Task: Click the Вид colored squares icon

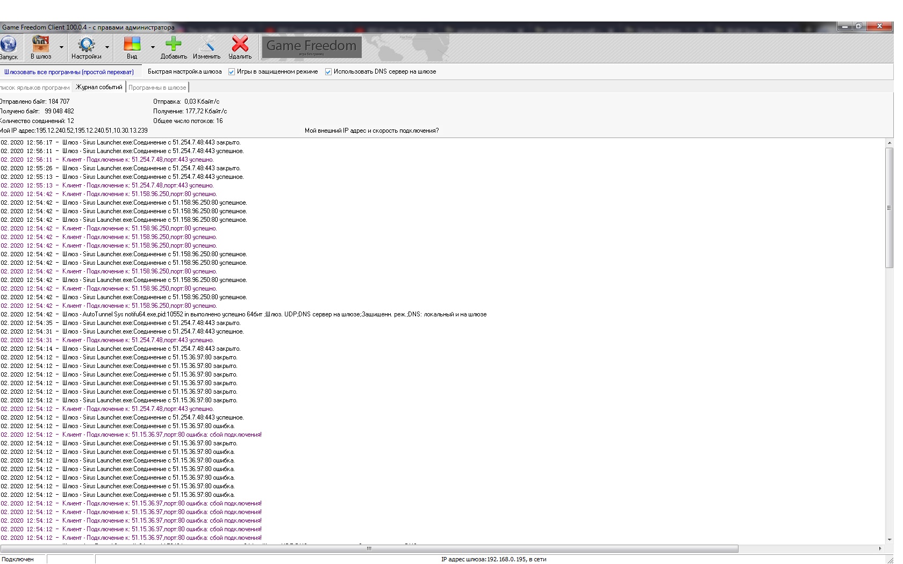Action: [132, 45]
